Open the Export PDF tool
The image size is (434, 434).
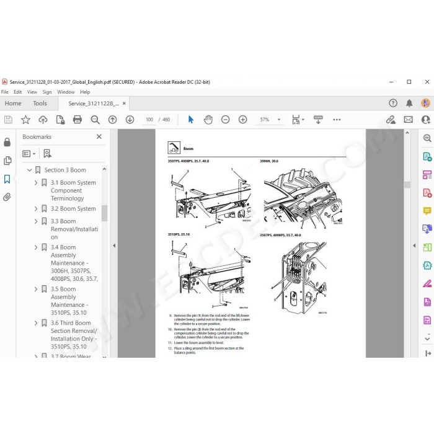pyautogui.click(x=427, y=156)
